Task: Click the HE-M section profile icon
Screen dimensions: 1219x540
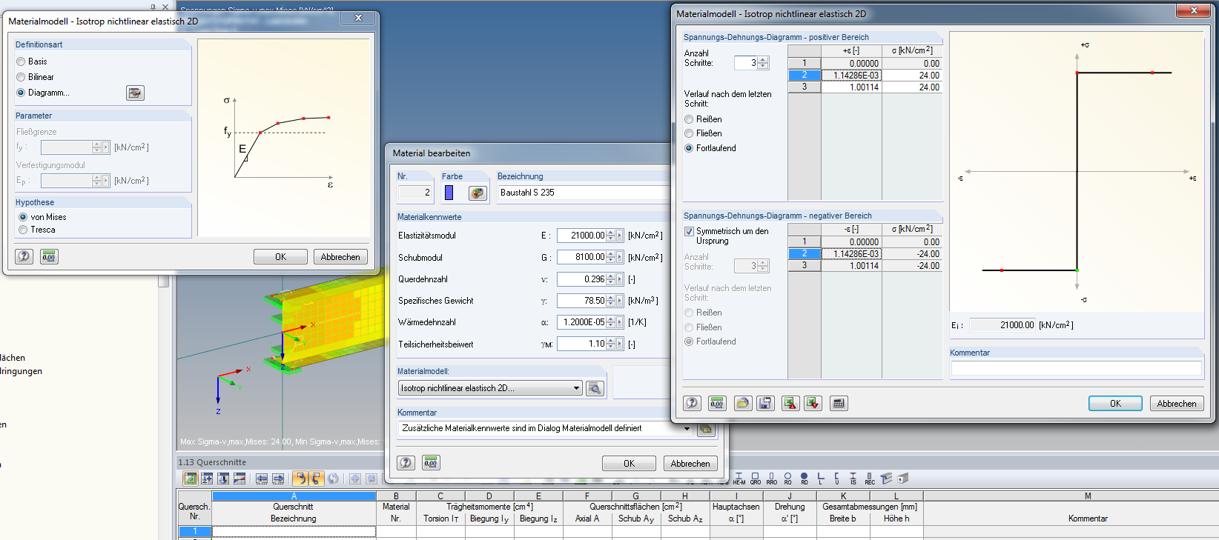Action: [x=739, y=479]
